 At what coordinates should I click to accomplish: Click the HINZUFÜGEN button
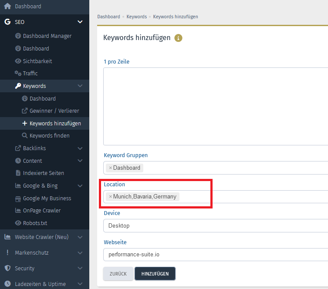point(155,273)
